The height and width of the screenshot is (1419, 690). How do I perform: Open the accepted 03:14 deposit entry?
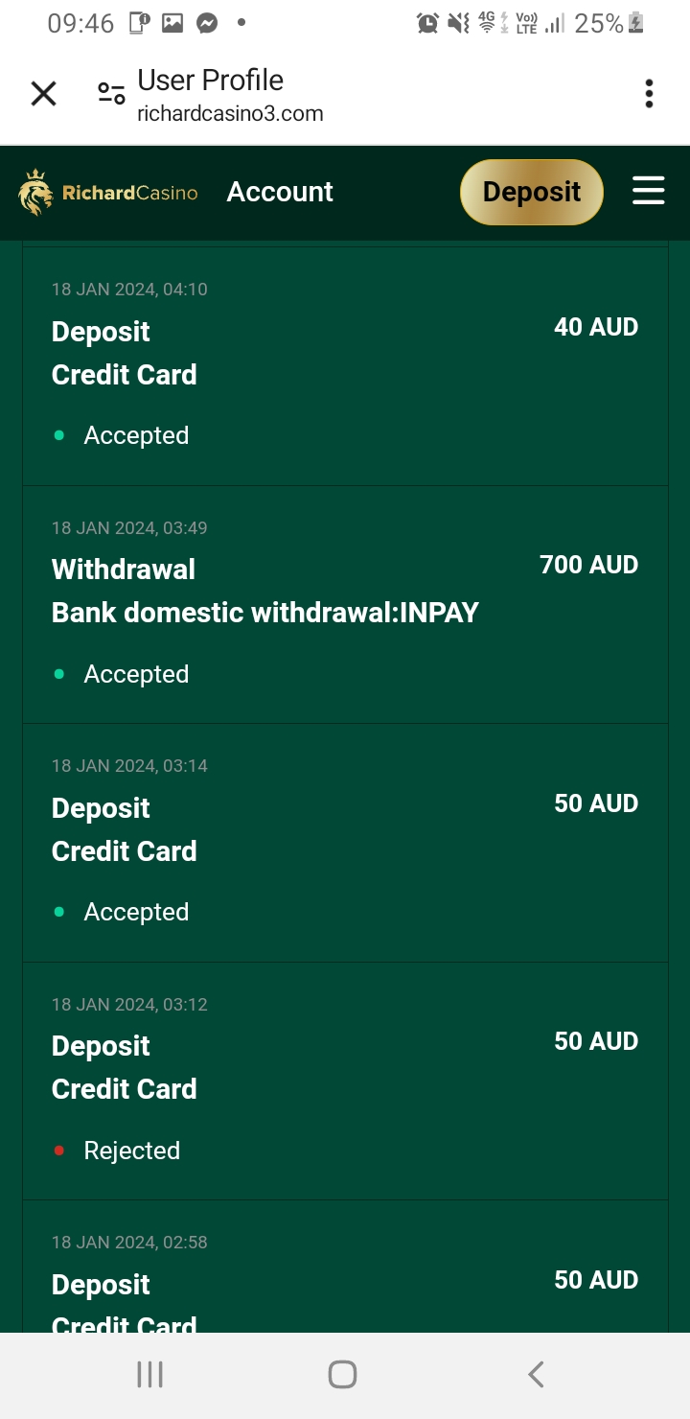coord(345,840)
